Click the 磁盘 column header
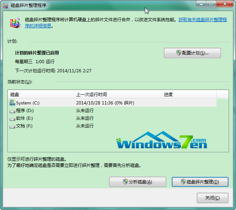Screen dimensions: 236x210 pos(41,94)
